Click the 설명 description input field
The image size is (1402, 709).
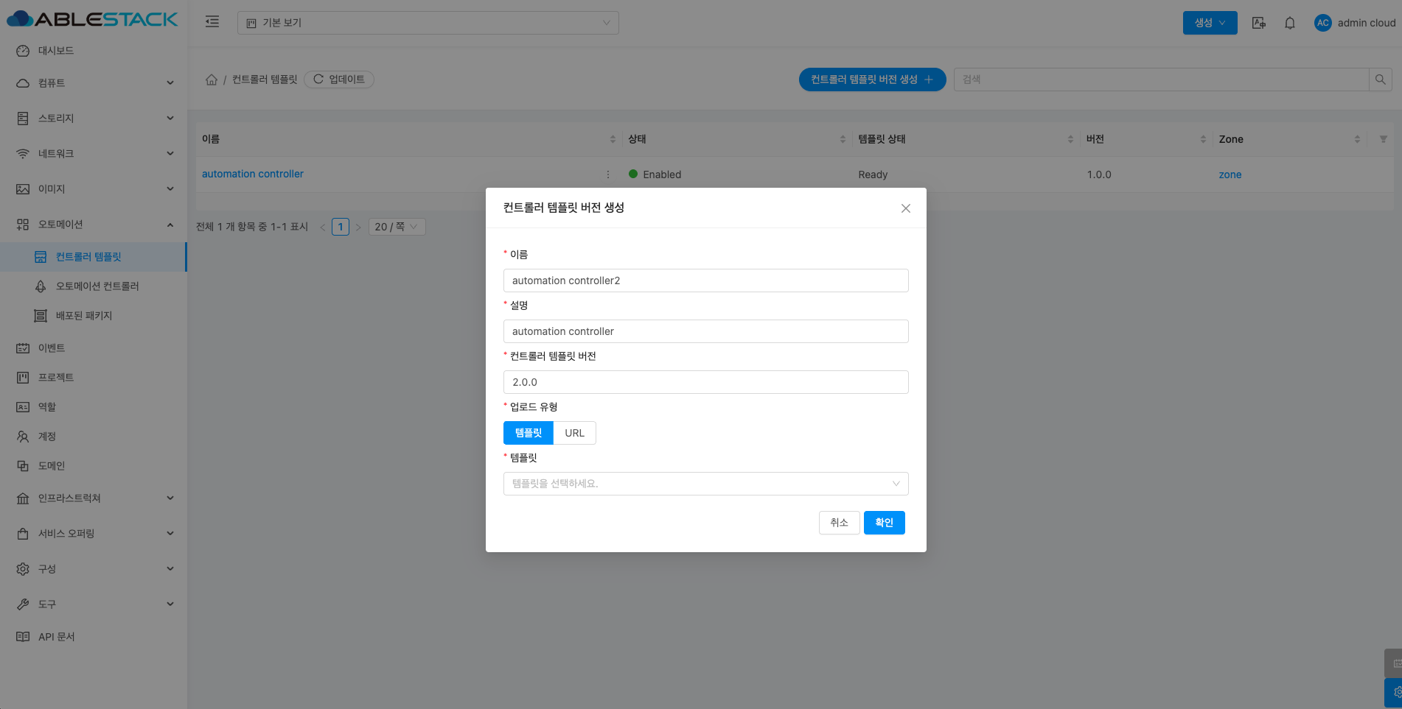point(706,331)
